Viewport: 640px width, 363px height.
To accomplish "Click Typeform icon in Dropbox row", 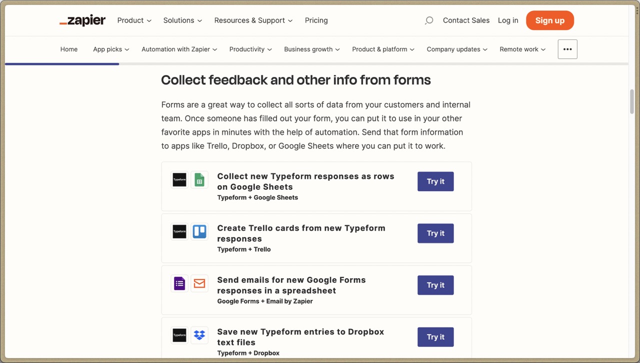I will point(179,336).
